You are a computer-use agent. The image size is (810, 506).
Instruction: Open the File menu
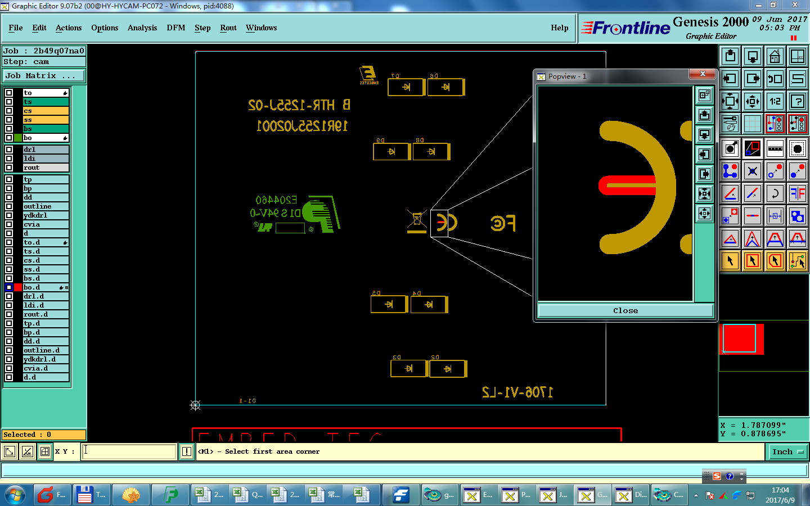(16, 28)
